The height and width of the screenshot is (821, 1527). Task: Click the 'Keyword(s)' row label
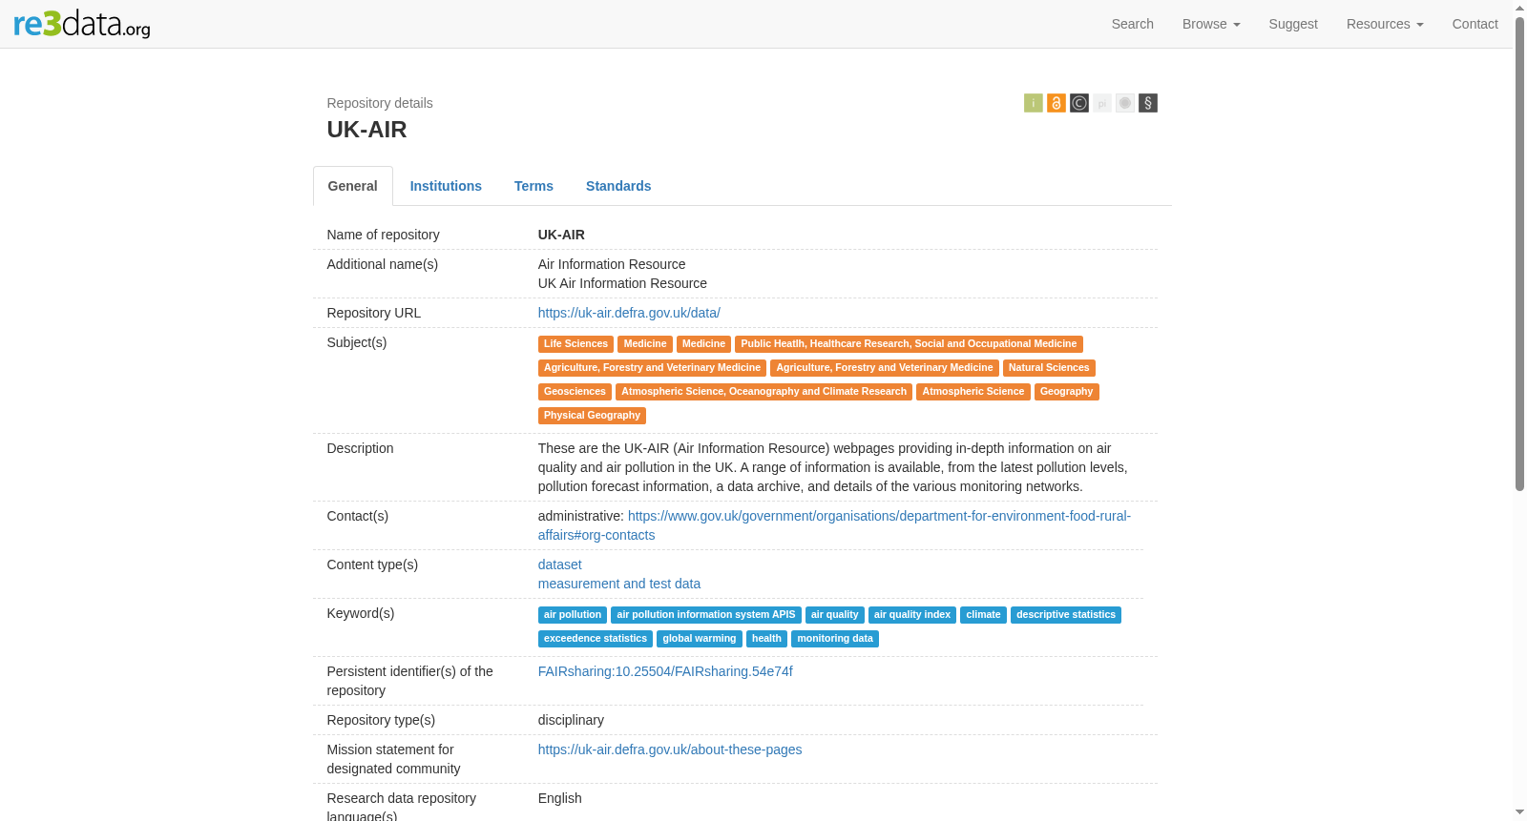361,613
